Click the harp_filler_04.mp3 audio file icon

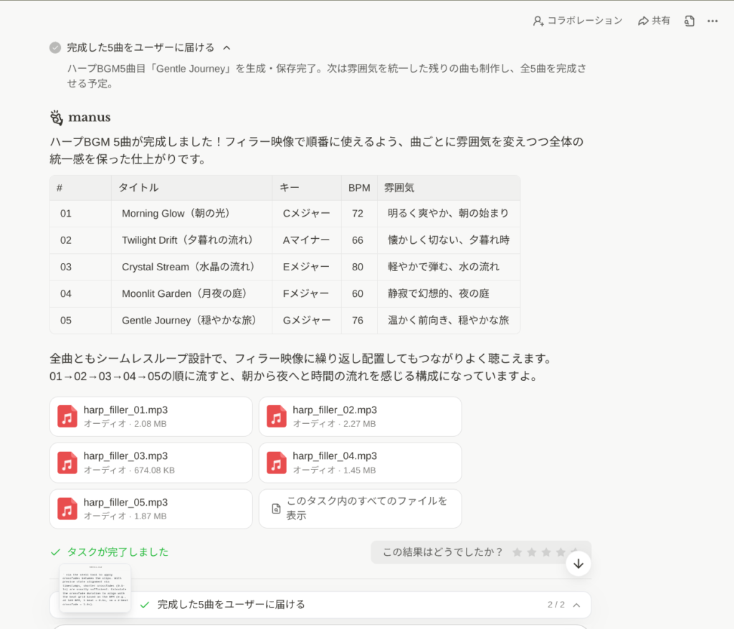pos(277,463)
